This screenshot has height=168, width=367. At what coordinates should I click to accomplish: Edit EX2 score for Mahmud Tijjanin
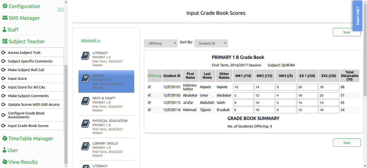329,110
